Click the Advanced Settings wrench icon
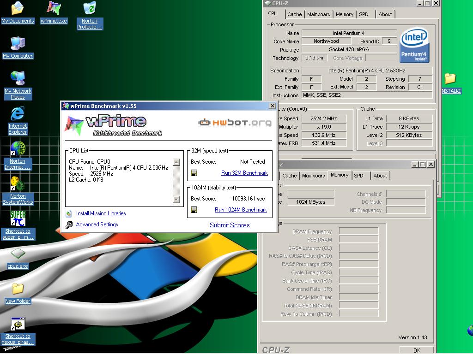The height and width of the screenshot is (354, 473). point(69,224)
